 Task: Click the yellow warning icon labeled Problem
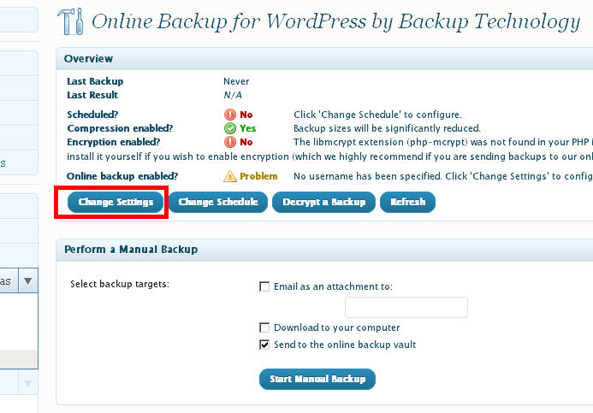[230, 176]
